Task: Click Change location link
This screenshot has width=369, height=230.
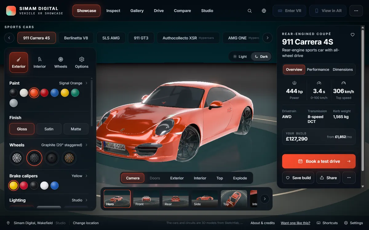Action: click(86, 223)
